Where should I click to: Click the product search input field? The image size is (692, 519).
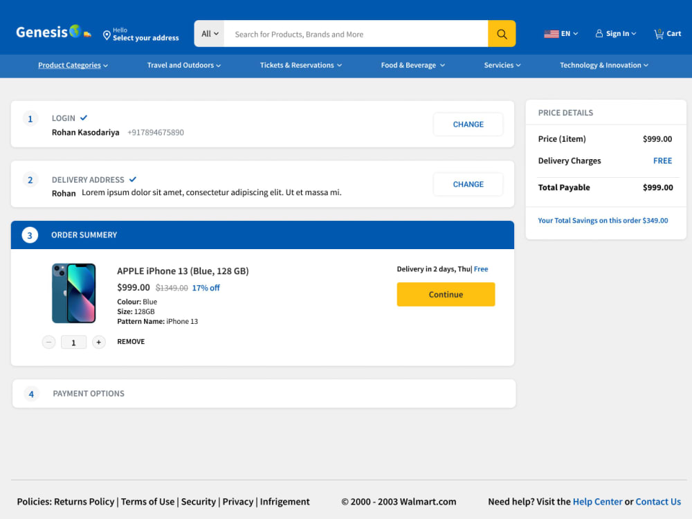coord(356,34)
